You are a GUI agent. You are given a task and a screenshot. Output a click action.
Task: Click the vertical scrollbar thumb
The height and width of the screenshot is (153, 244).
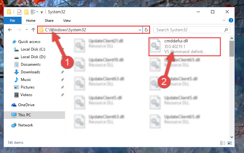232,49
